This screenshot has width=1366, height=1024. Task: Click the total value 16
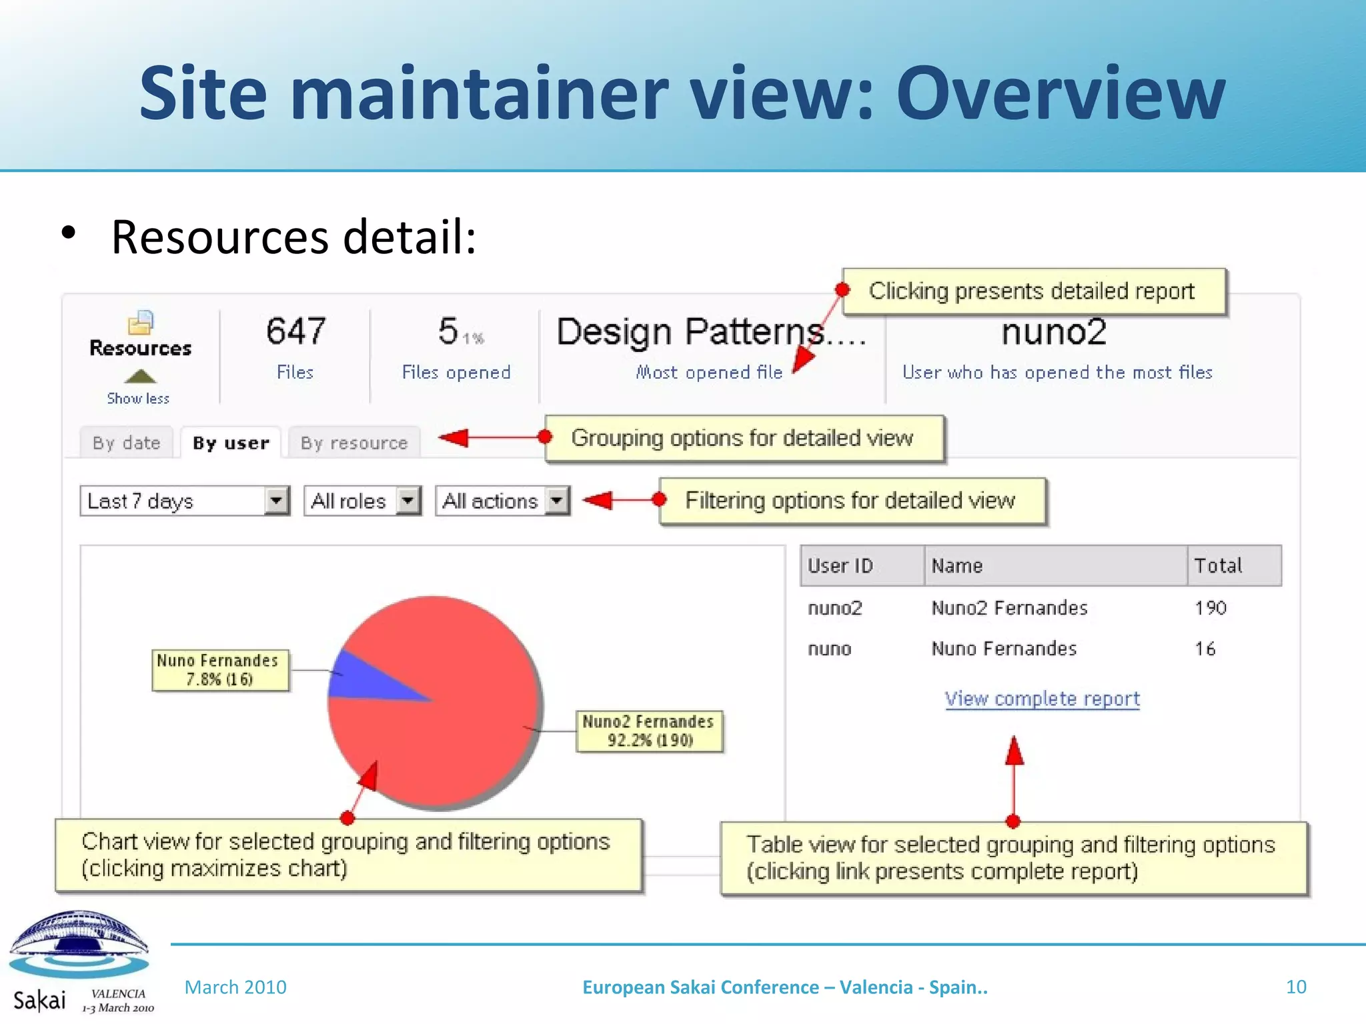tap(1205, 649)
